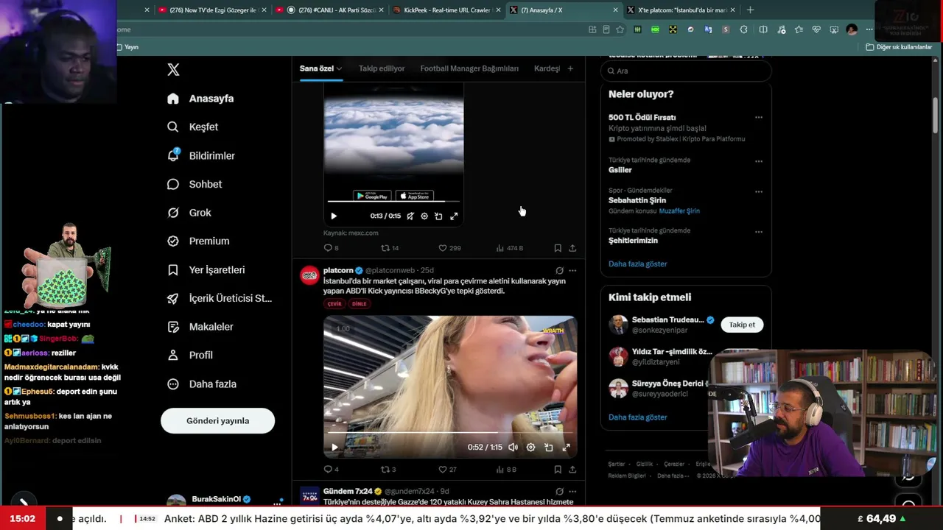
Task: Switch to Now TV'de Ezgi Gözeger tab
Action: [211, 10]
